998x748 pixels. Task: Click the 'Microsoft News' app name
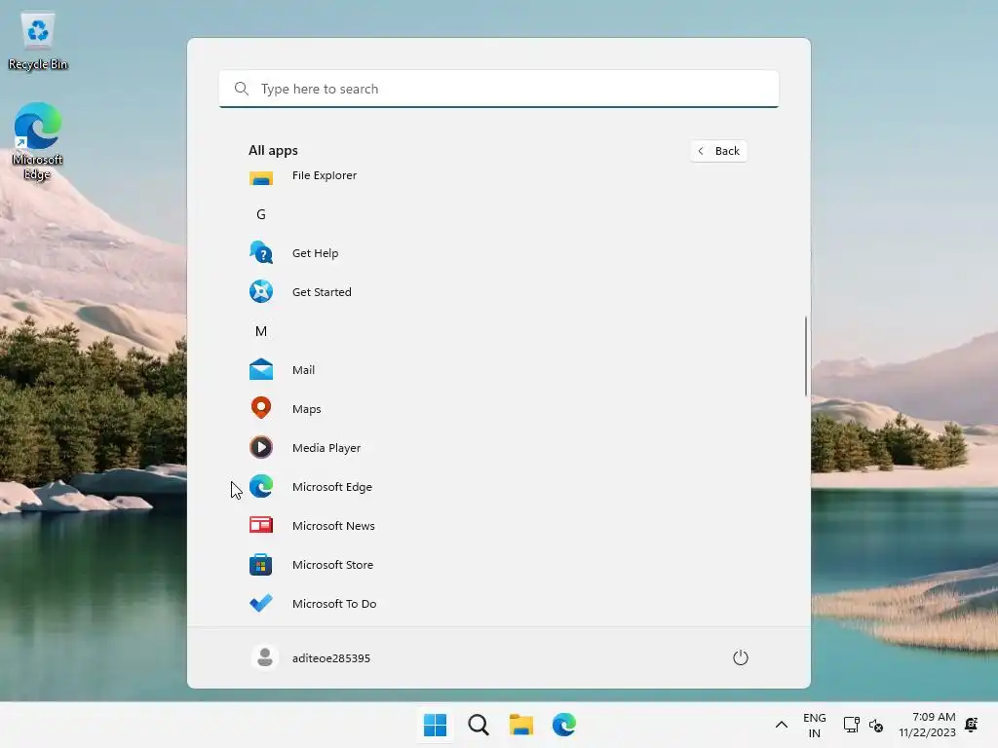pos(333,525)
